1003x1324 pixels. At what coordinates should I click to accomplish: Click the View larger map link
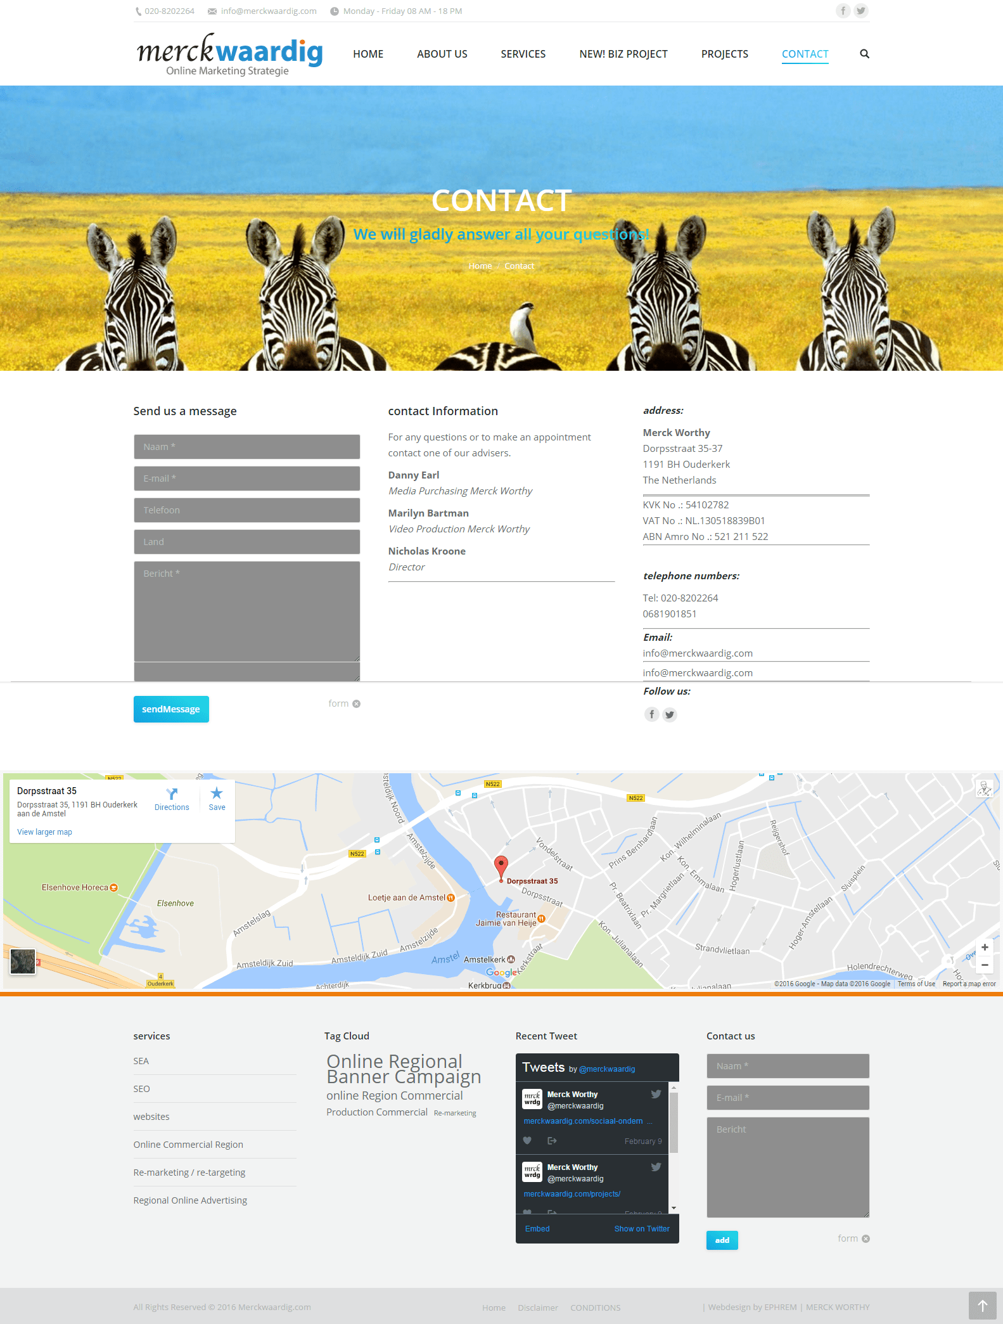[44, 832]
